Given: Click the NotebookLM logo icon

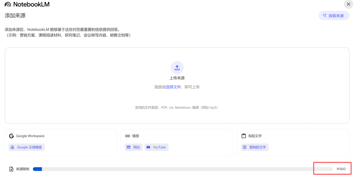Looking at the screenshot, I should (x=8, y=4).
